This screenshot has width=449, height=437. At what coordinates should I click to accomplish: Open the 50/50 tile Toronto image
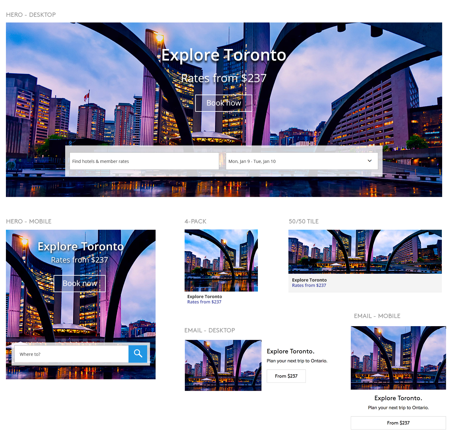coord(365,252)
